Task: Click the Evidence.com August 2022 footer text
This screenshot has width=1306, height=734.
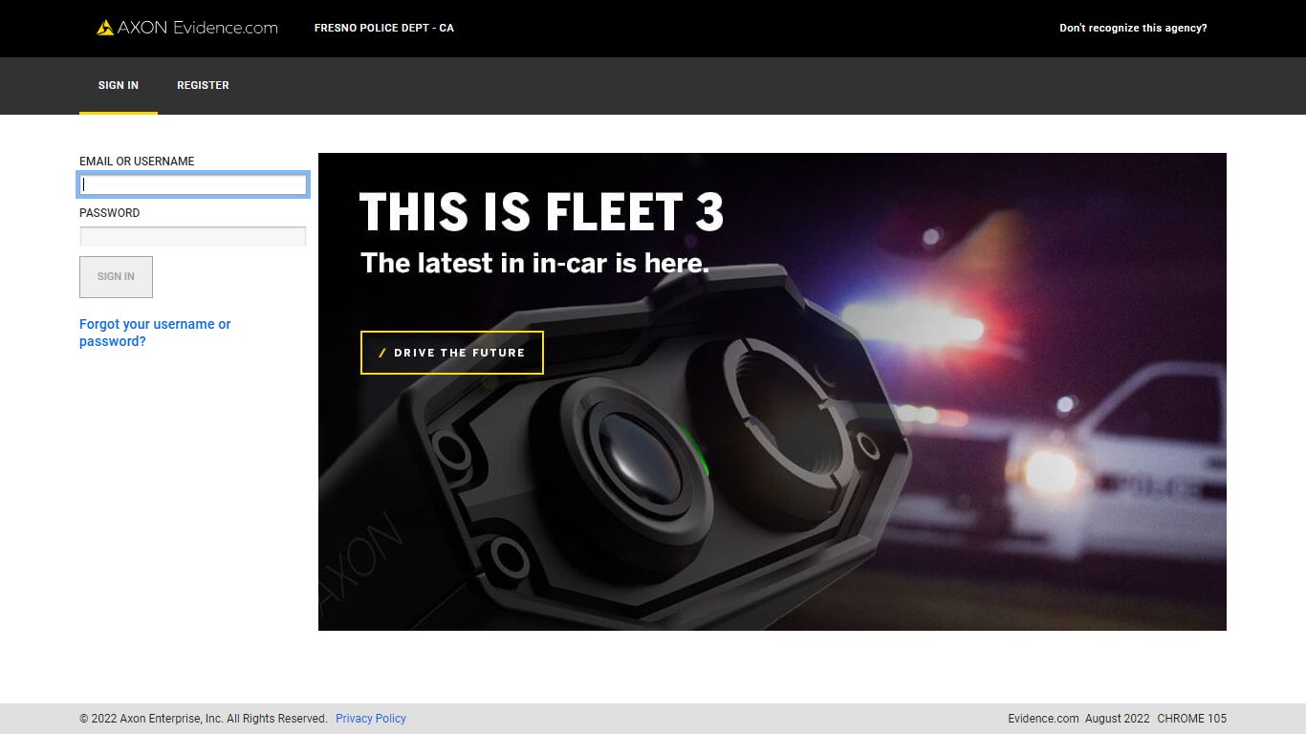Action: point(1078,719)
